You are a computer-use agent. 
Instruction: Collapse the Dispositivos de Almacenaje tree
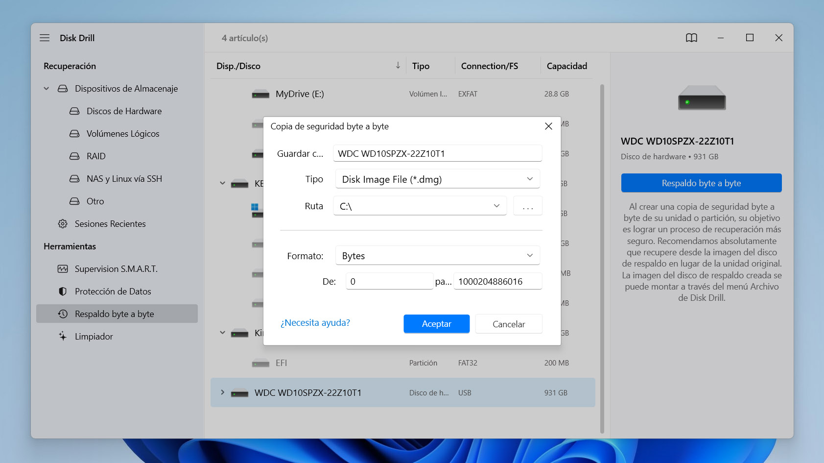point(46,89)
